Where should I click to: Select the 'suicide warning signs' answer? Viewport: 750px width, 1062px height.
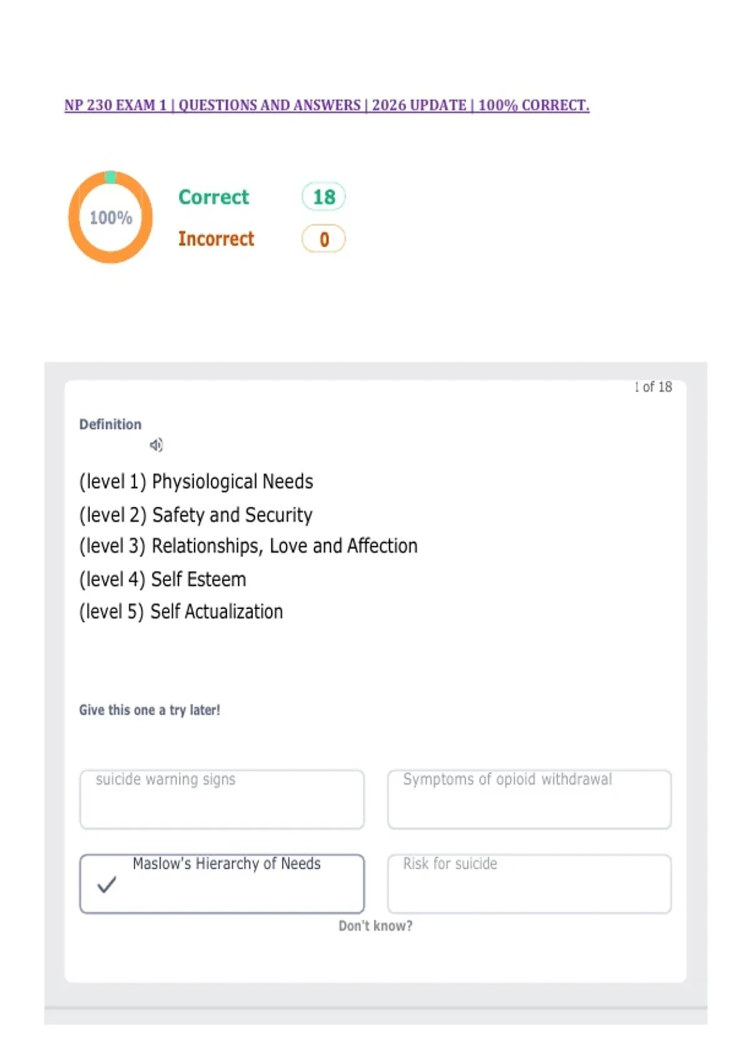point(222,799)
